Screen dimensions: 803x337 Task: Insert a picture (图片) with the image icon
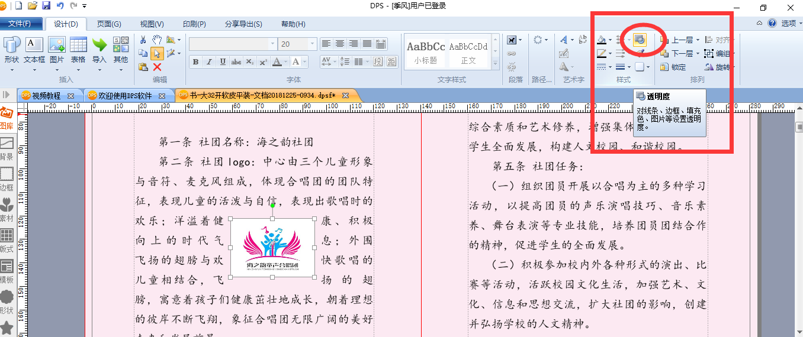[57, 50]
